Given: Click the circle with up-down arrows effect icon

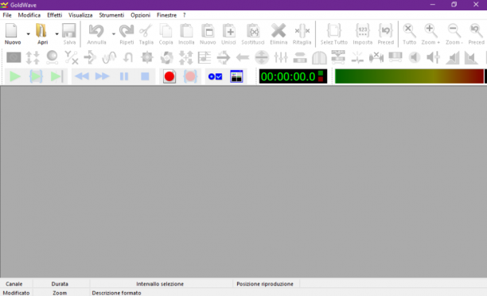Looking at the screenshot, I should 262,57.
